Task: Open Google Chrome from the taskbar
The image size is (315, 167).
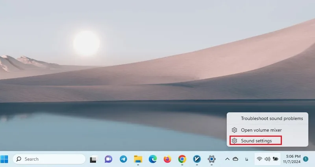Action: click(182, 159)
